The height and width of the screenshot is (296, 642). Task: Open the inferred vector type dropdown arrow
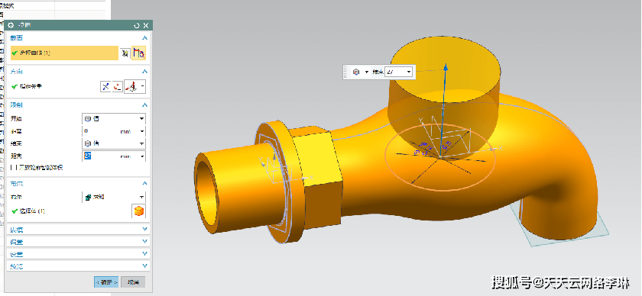[142, 87]
